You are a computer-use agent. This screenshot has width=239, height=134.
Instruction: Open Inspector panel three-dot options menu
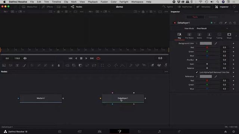236,12
